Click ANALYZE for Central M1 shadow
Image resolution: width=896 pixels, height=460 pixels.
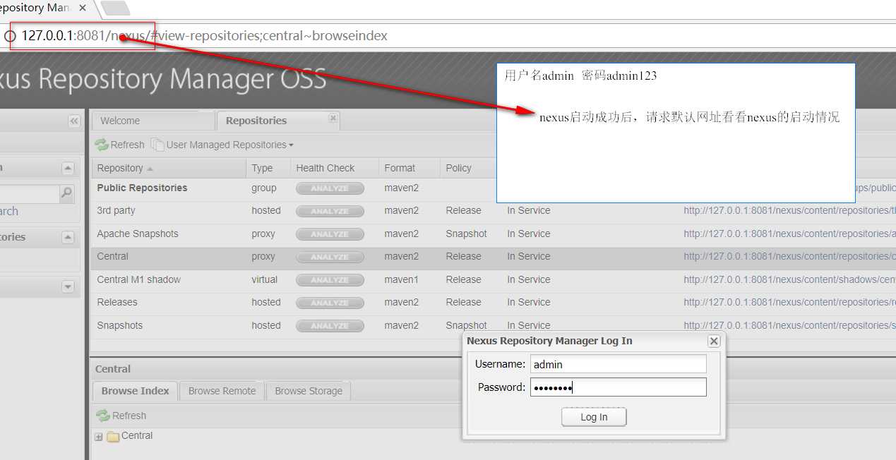click(330, 280)
